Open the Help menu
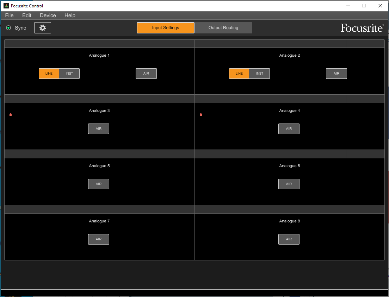389x297 pixels. click(x=70, y=15)
